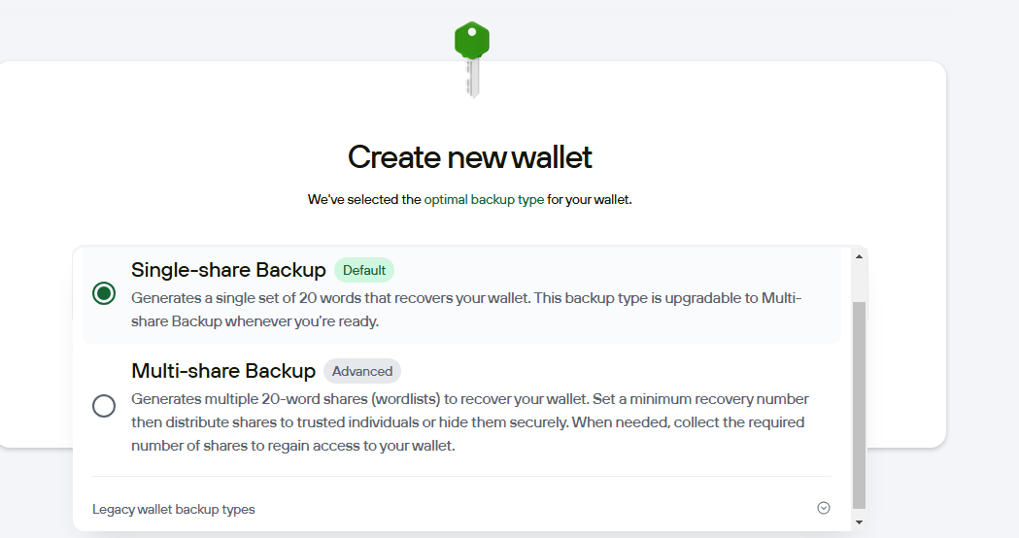
Task: Click the "We've selected the" subtitle text
Action: click(364, 199)
